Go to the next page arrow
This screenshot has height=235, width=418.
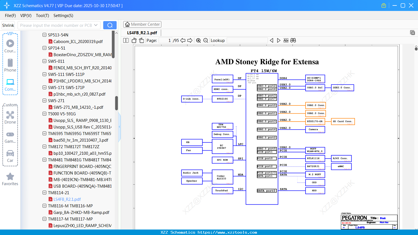[x=190, y=41]
